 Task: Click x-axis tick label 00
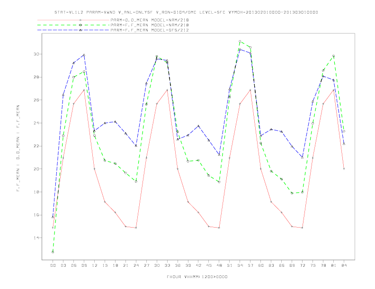click(x=53, y=265)
